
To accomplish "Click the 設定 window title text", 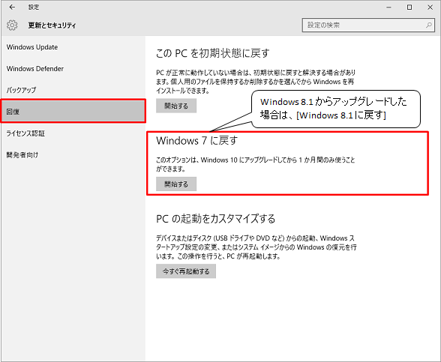I will point(34,7).
